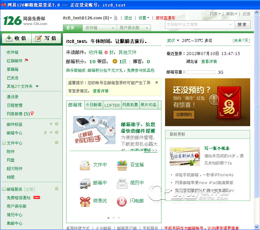Open the 网易优 gift box icon
The height and width of the screenshot is (230, 260).
click(x=85, y=201)
